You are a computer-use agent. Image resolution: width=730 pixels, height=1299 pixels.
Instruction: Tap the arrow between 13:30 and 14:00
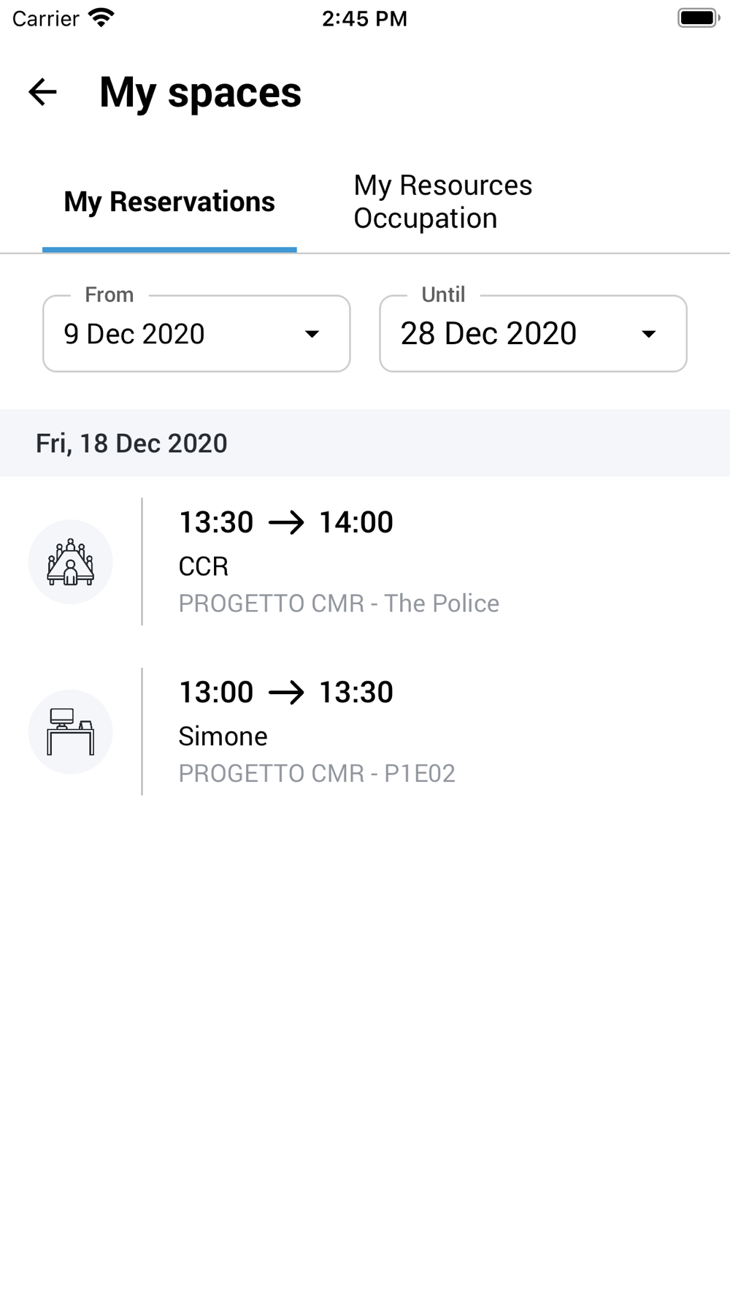(x=286, y=522)
